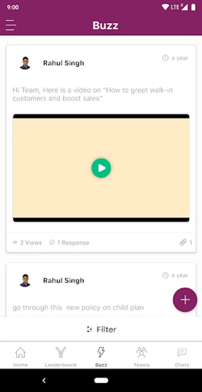
Task: Open the child plan policy post
Action: [x=78, y=308]
